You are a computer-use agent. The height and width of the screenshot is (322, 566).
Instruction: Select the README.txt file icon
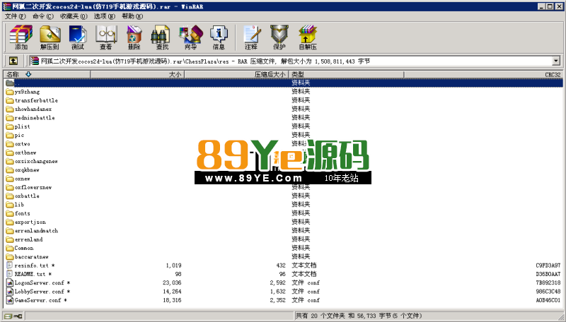pos(10,274)
